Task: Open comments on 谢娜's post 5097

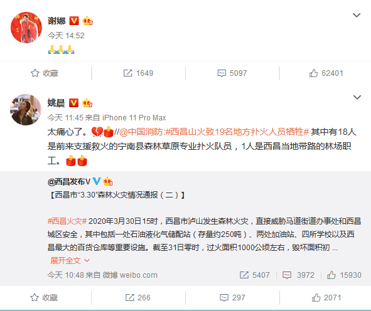Action: [x=232, y=73]
